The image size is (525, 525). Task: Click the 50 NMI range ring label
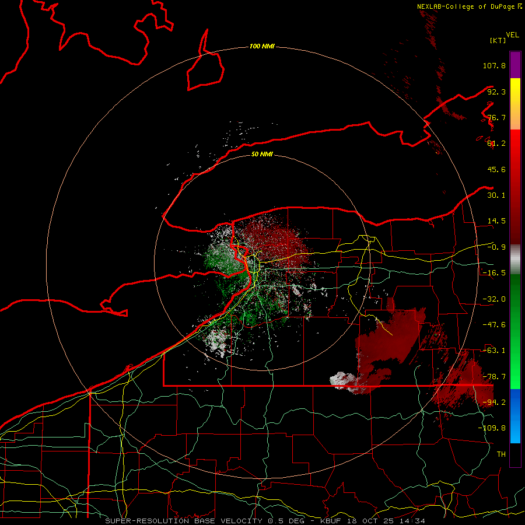tap(262, 154)
